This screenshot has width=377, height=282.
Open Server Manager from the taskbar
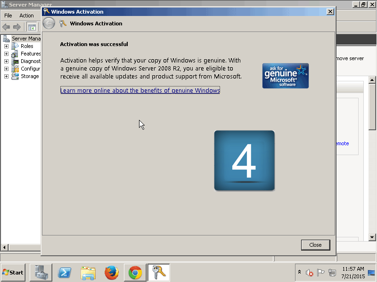pos(41,273)
